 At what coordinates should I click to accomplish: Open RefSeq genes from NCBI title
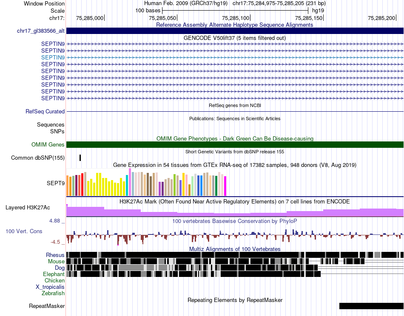[235, 105]
